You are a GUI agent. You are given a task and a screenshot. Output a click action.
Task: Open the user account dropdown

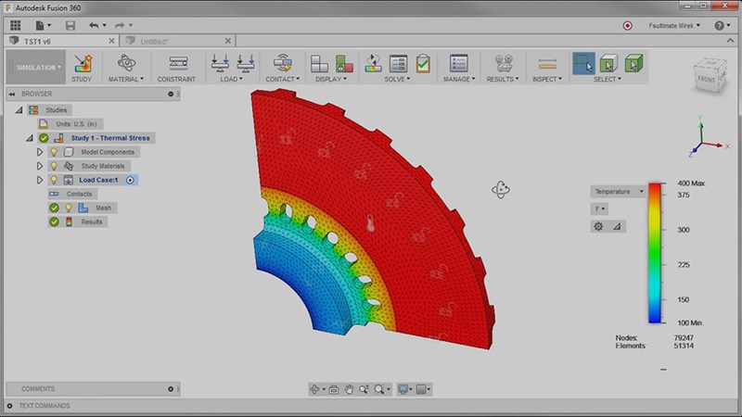pyautogui.click(x=674, y=26)
